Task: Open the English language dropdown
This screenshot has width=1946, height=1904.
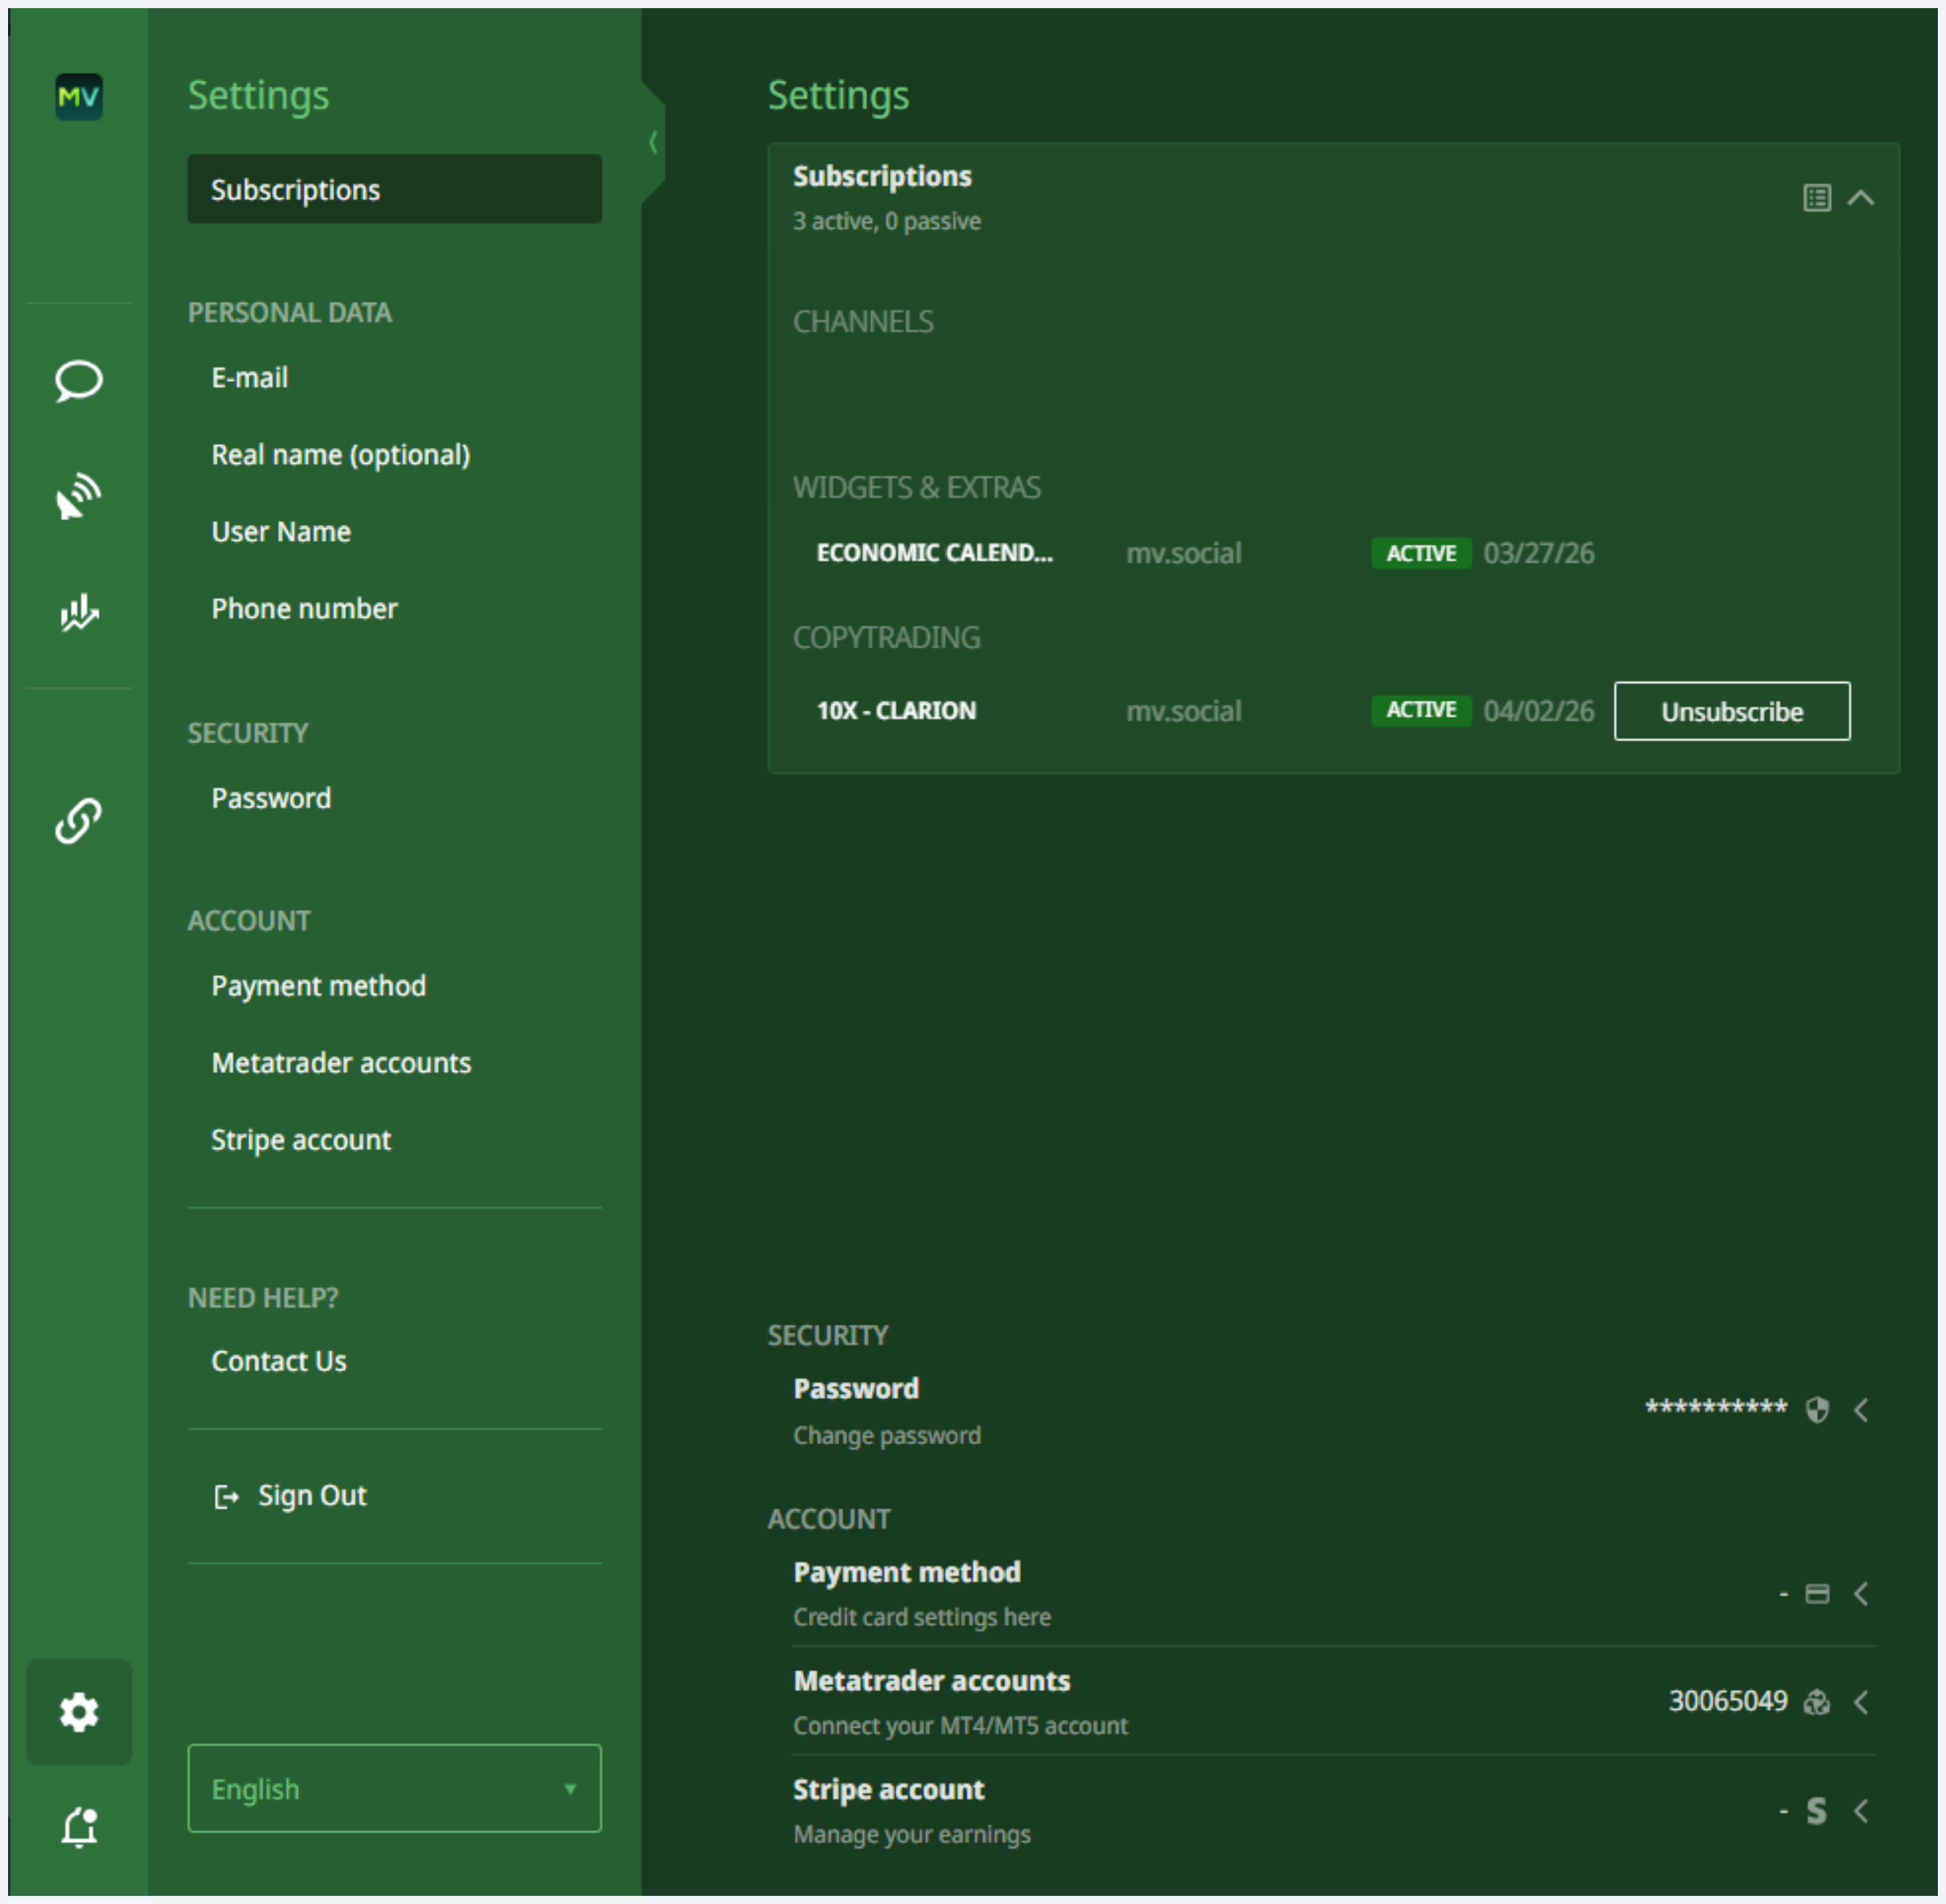Action: (394, 1788)
